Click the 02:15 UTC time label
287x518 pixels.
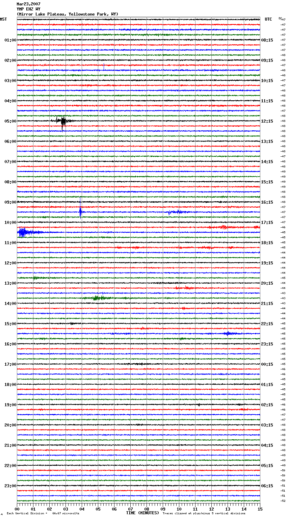[267, 405]
